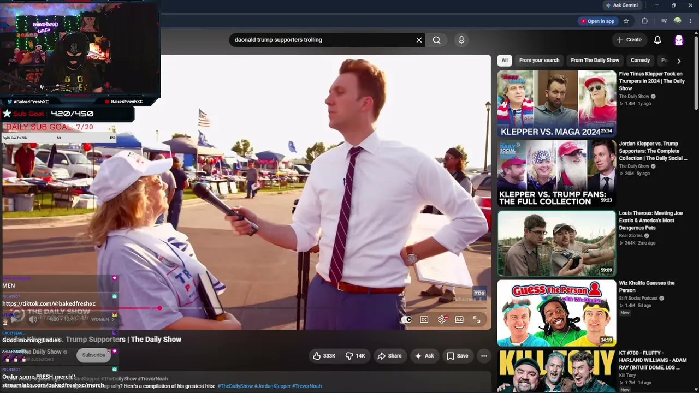Open the Kill Tony channel link
The image size is (699, 393).
[628, 376]
